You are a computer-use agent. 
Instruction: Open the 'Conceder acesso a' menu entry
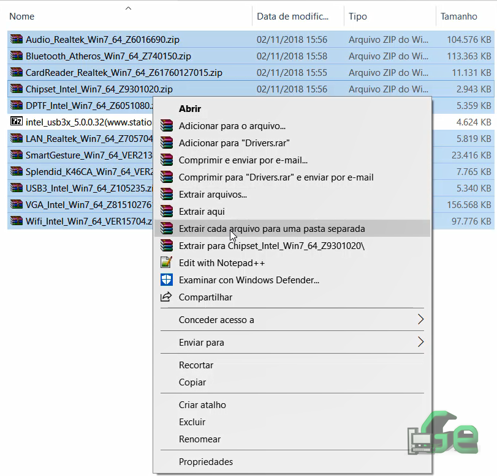click(x=292, y=319)
